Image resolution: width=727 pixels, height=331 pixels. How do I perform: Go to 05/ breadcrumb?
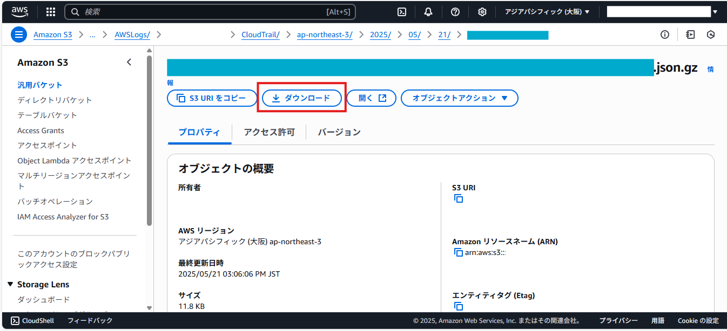click(x=414, y=35)
